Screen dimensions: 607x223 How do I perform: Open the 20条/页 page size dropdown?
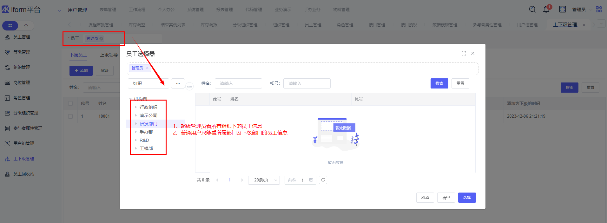264,180
